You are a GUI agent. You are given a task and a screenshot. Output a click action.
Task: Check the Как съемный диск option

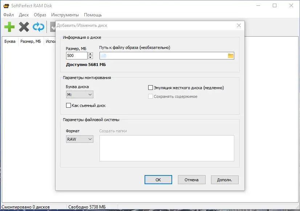(68, 105)
